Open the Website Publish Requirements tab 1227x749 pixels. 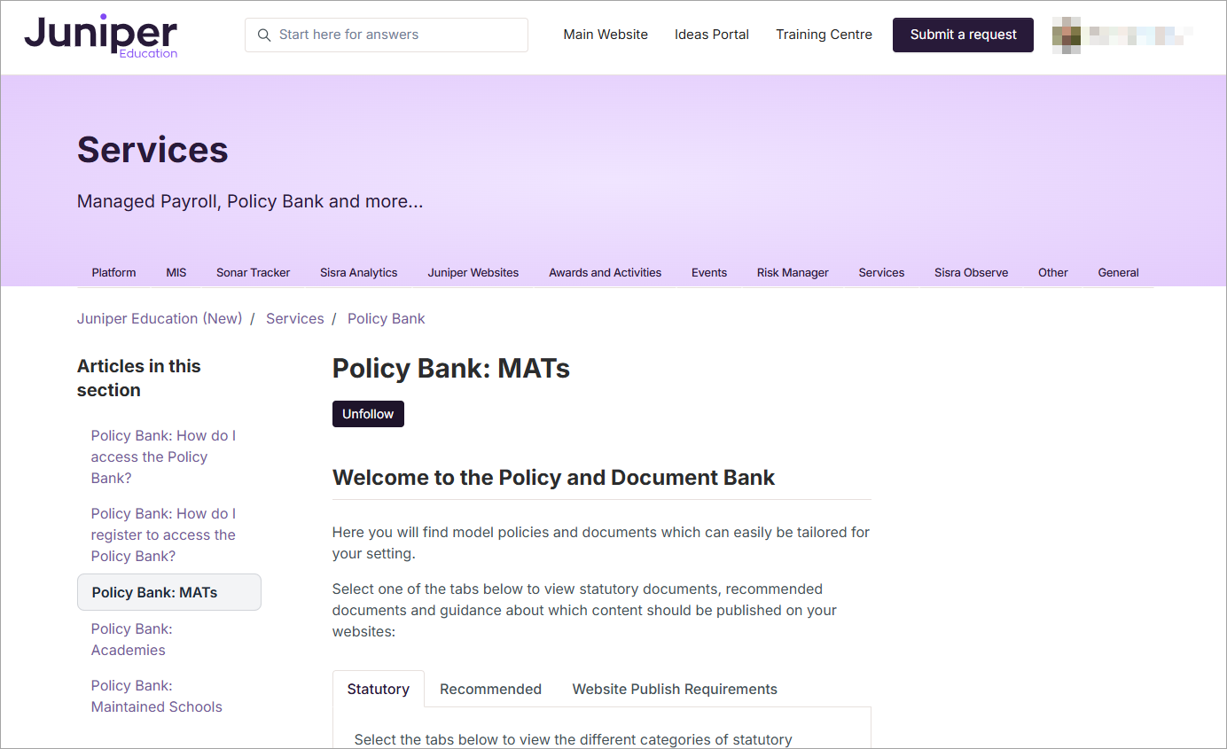point(675,689)
